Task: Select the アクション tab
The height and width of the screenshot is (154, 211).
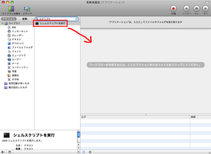Action: (9, 19)
